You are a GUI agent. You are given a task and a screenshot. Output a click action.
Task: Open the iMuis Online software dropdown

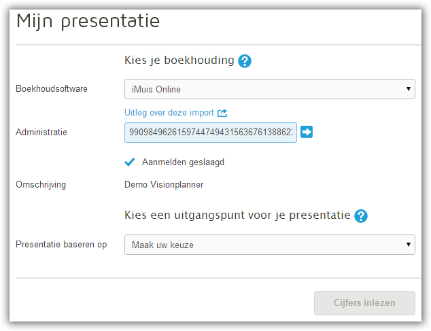(270, 89)
